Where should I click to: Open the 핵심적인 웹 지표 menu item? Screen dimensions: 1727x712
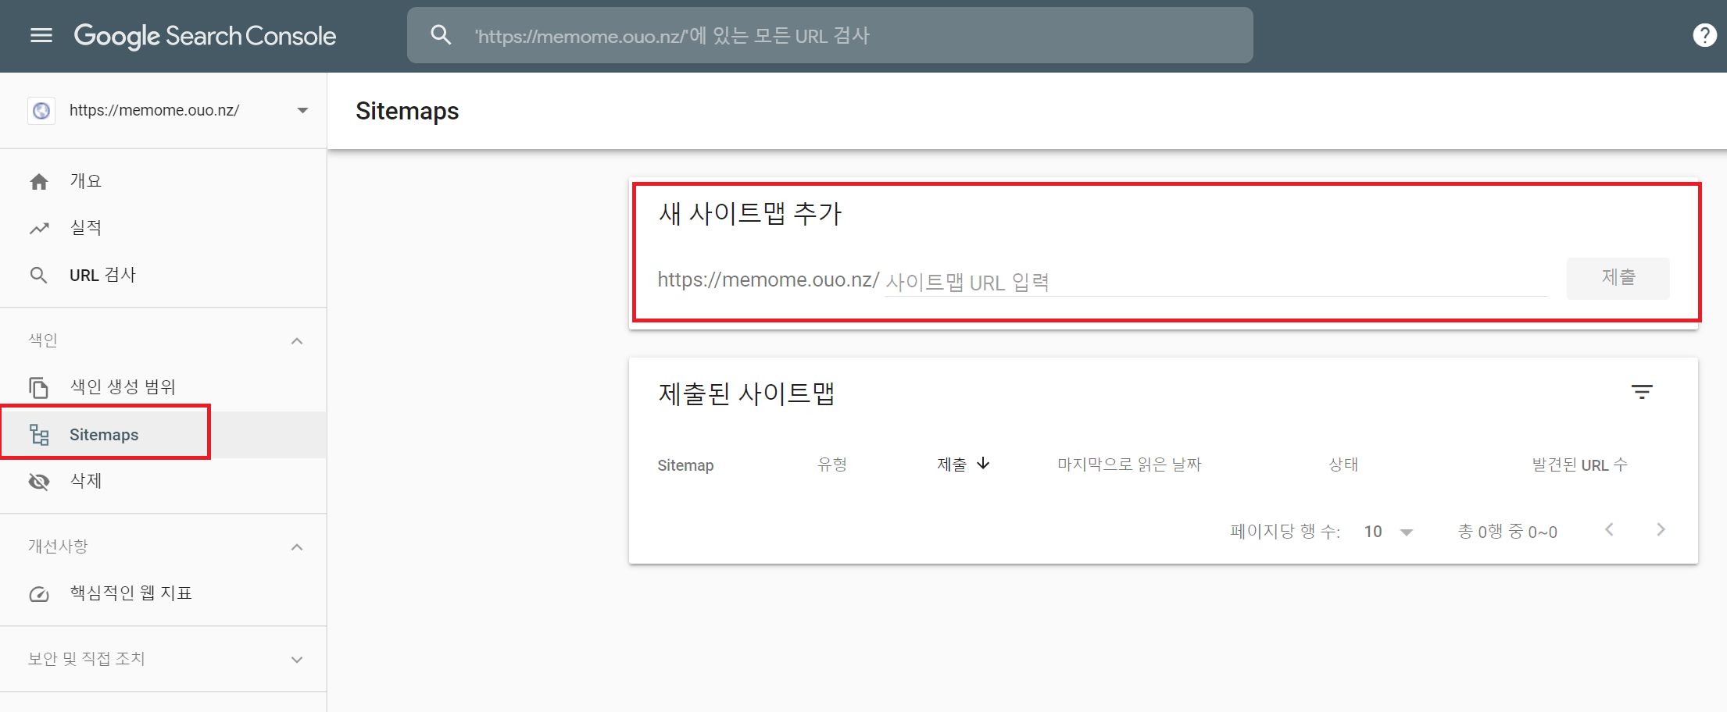point(163,593)
